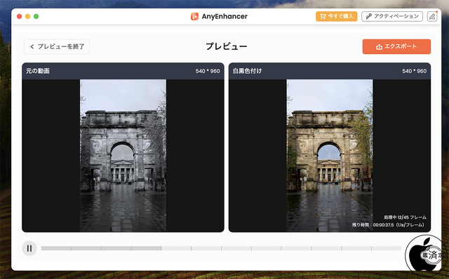Click the preview progress bar
The width and height of the screenshot is (449, 279).
pos(221,248)
